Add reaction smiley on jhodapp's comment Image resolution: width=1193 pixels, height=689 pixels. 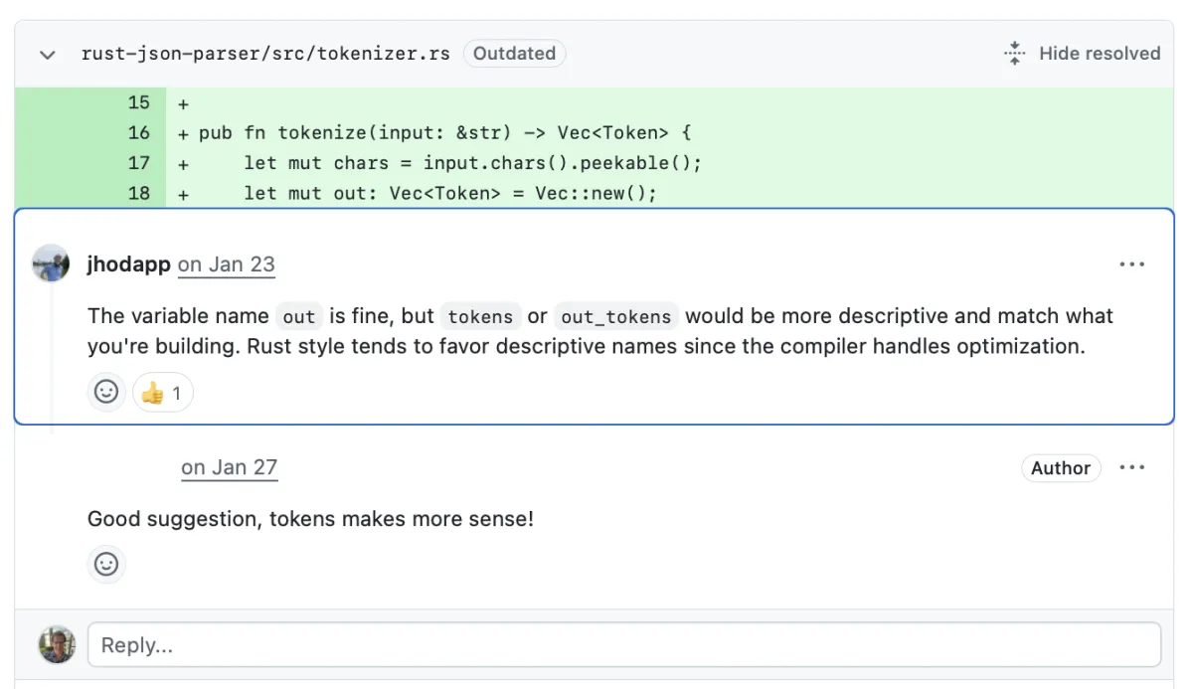point(106,392)
